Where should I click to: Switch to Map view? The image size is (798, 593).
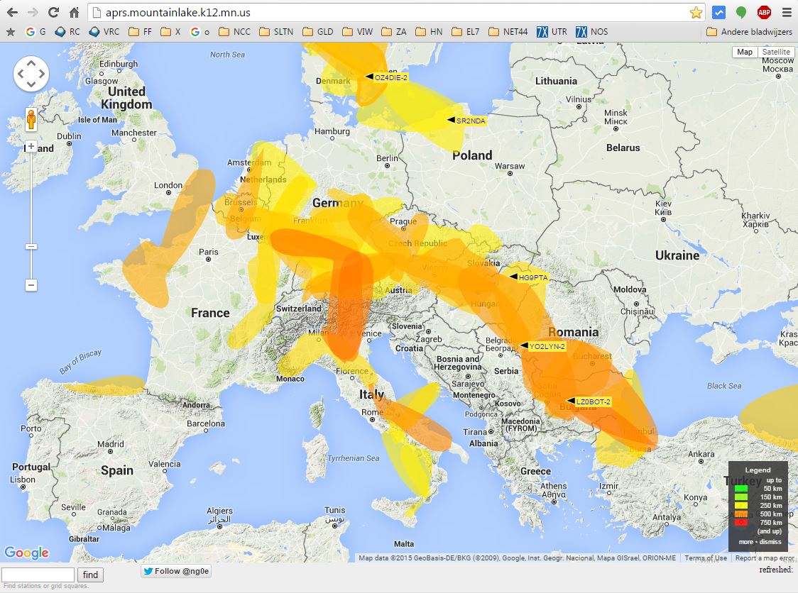(x=745, y=52)
